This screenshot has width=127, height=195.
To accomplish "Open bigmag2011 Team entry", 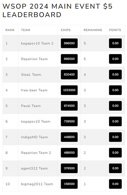I will (37, 184).
